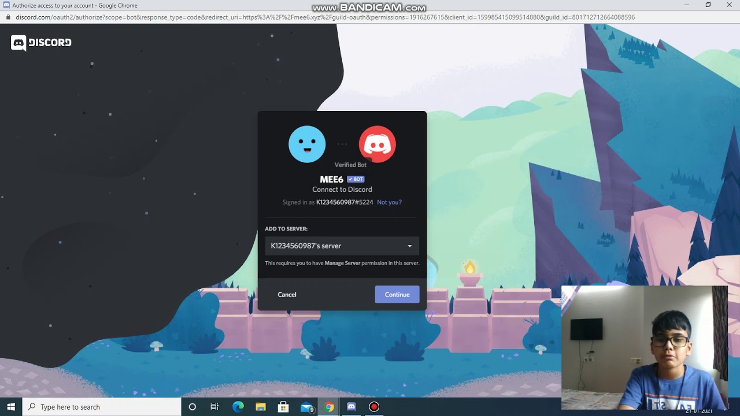Click the MEE6 bot name heading
The width and height of the screenshot is (740, 416).
coord(331,179)
